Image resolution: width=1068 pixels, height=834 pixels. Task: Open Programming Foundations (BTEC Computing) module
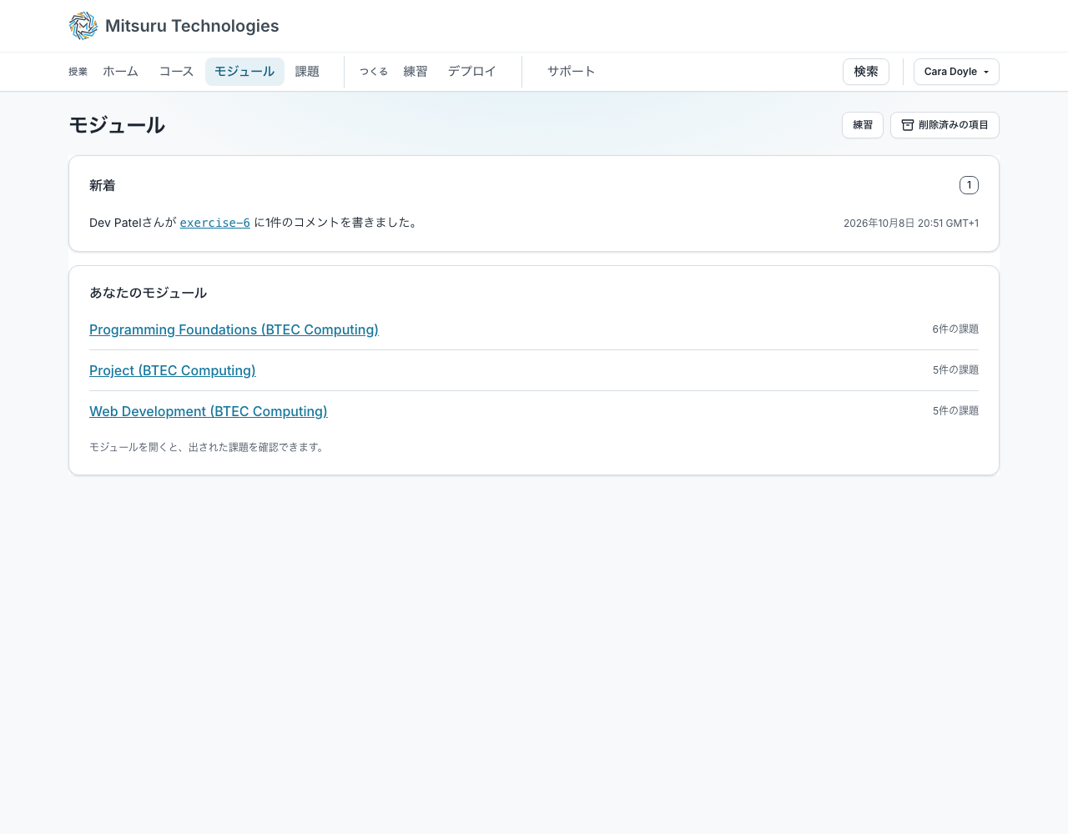click(x=234, y=329)
